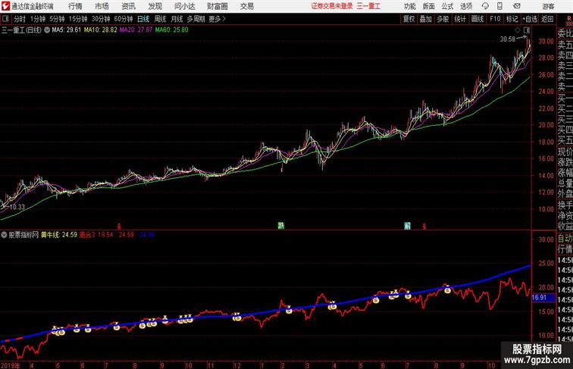
Task: Click the panel toggle icon left of 分时
Action: coord(5,19)
